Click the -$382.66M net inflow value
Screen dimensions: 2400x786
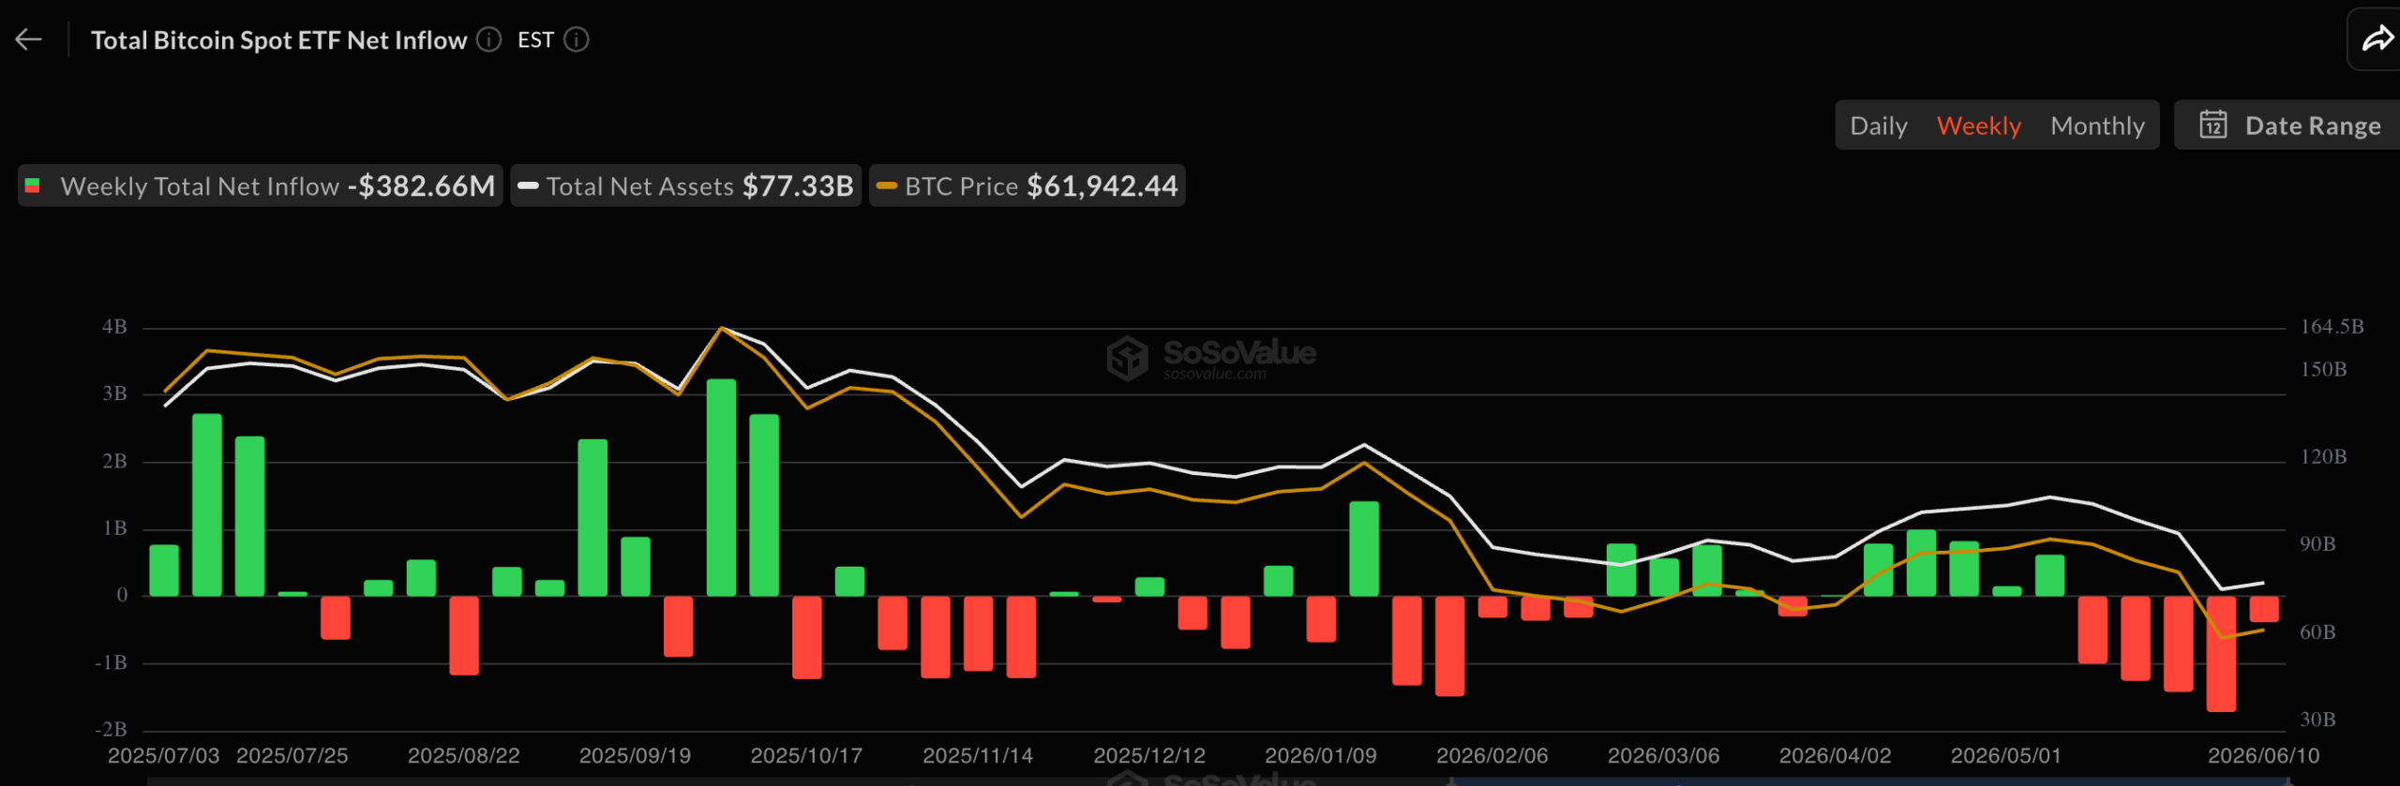coord(421,185)
